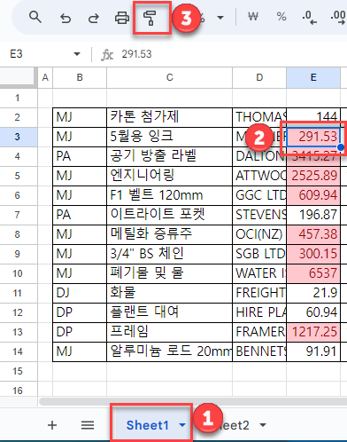
Task: Click cell with value 457.38
Action: (x=313, y=234)
